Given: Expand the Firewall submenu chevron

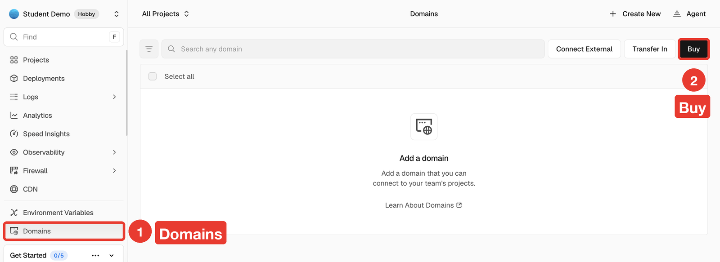Looking at the screenshot, I should (x=114, y=171).
